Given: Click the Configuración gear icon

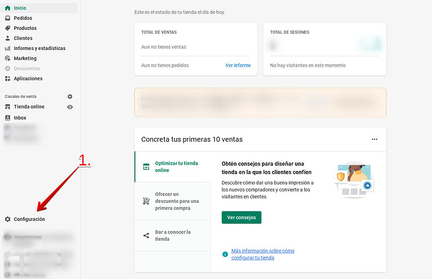Looking at the screenshot, I should coord(8,219).
